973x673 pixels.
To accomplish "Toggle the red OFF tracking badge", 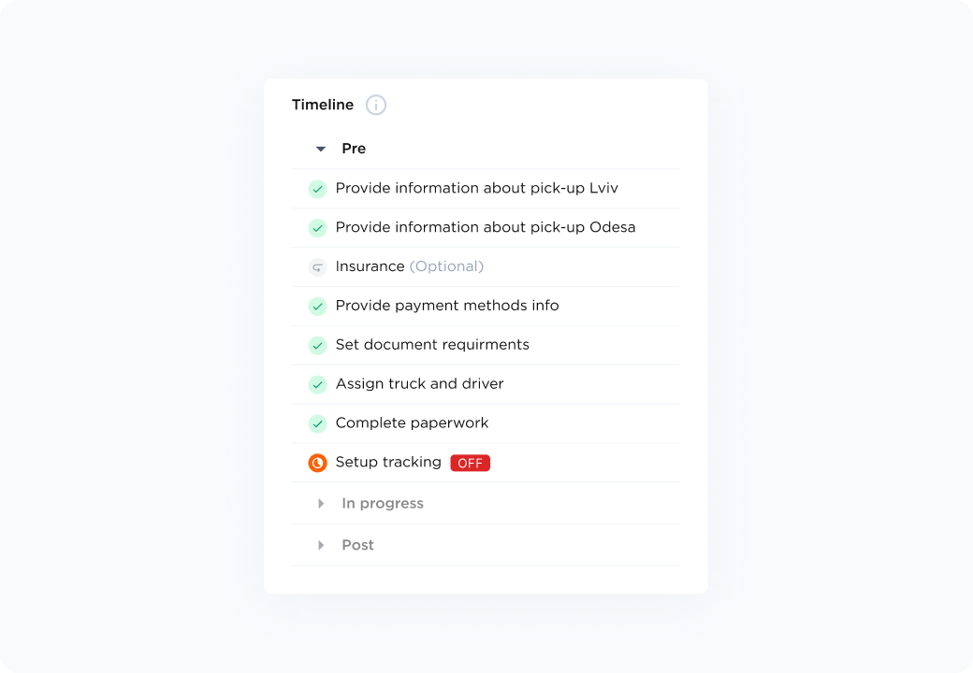I will (x=470, y=463).
